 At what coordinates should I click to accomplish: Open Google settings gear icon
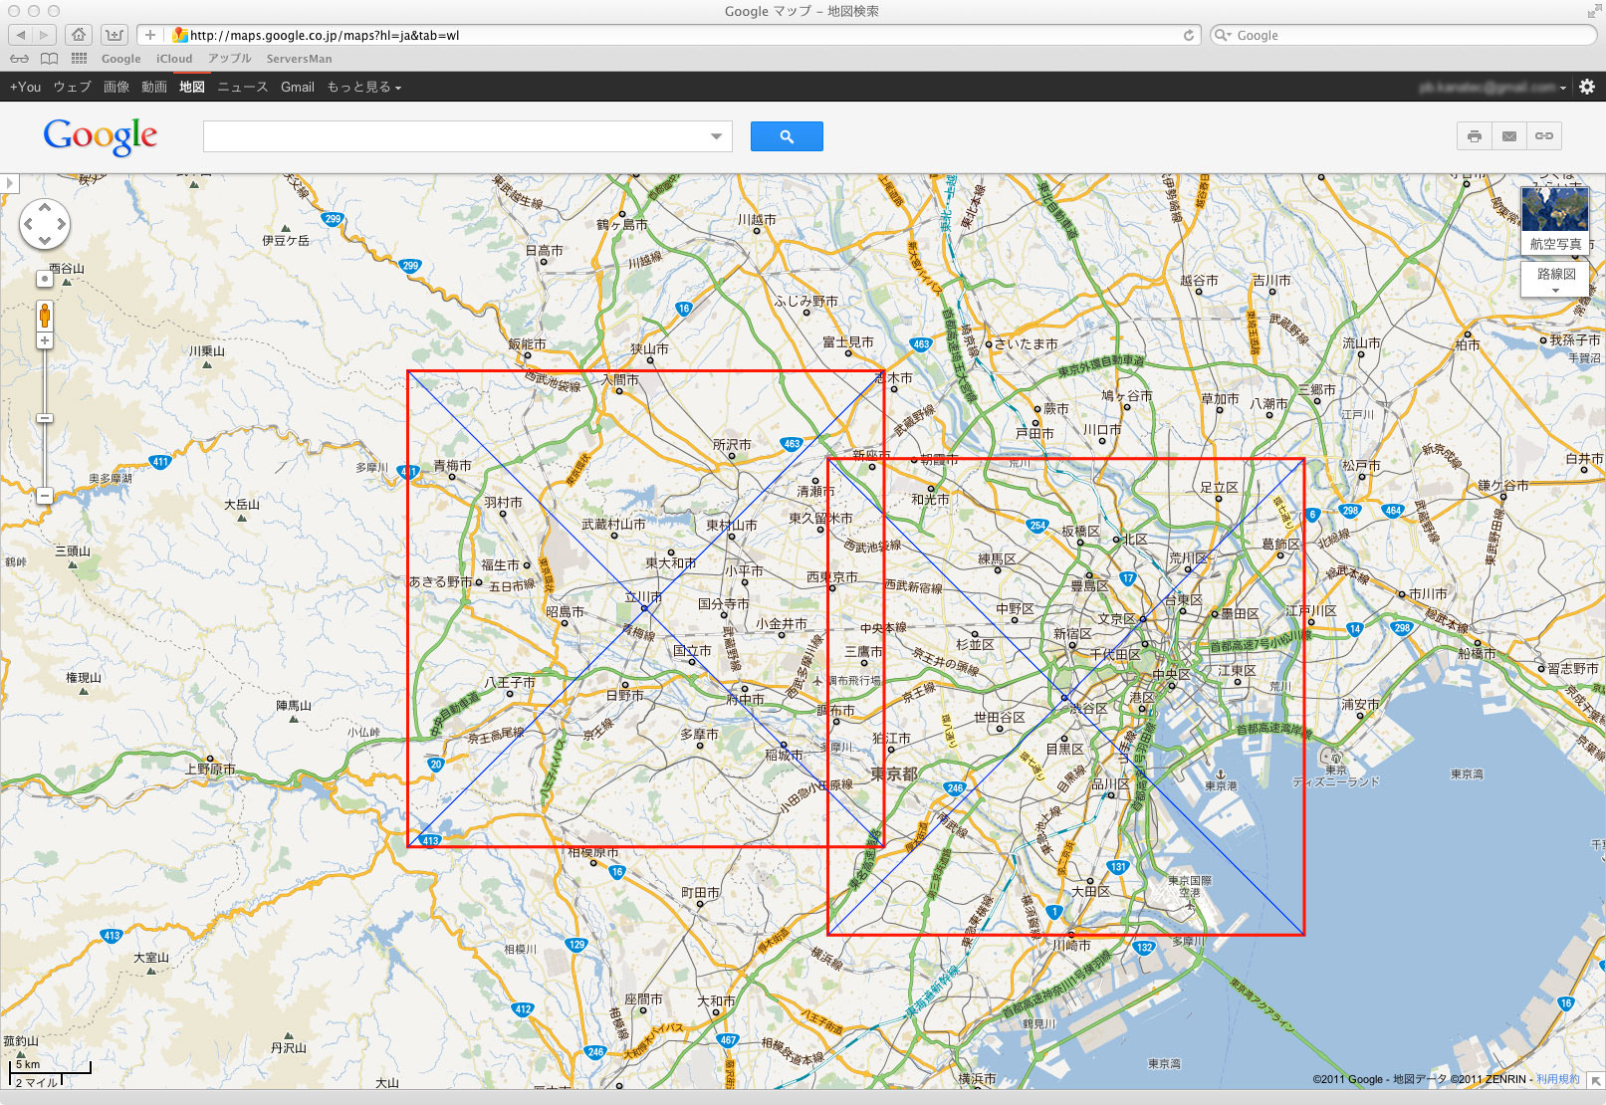point(1587,87)
